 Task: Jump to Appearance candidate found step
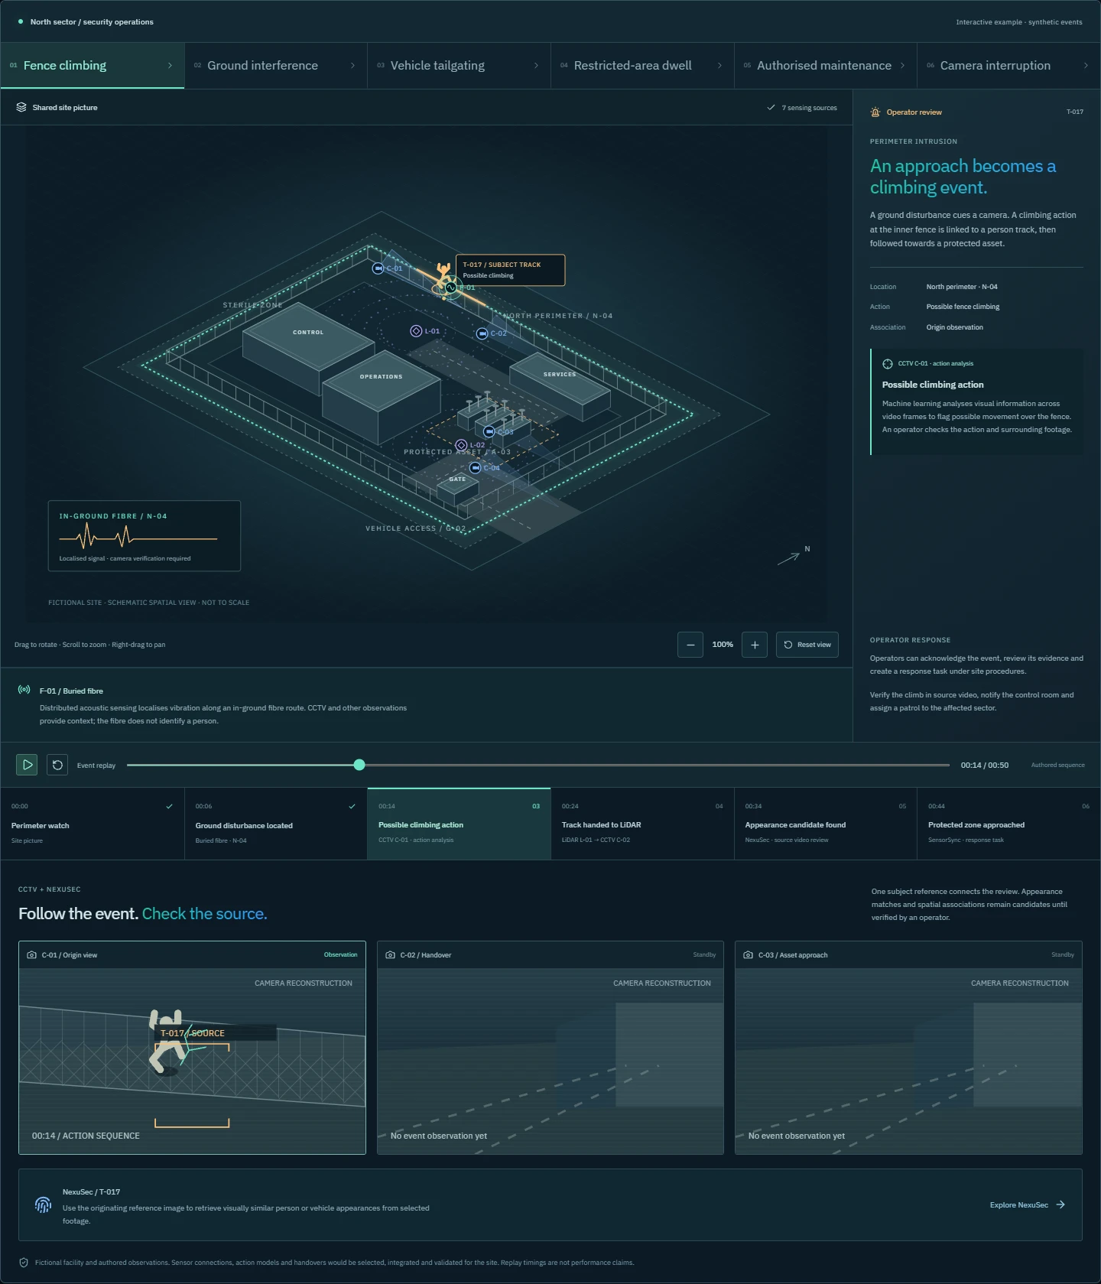point(826,824)
